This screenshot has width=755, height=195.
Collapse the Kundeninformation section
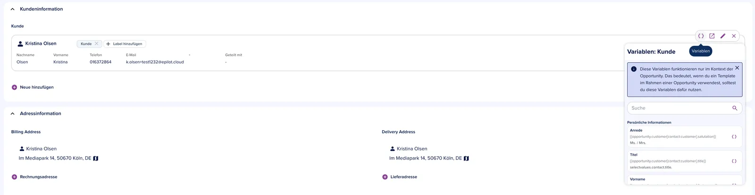[13, 9]
